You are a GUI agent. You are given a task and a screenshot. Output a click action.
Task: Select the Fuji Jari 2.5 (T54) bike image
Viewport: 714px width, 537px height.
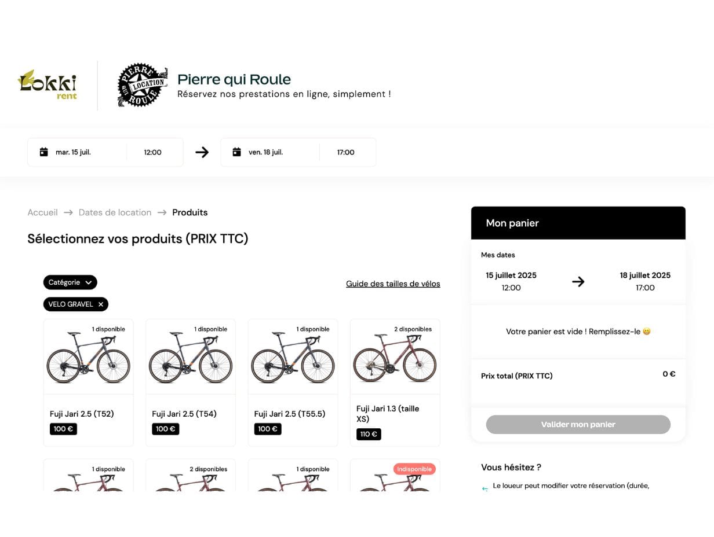[191, 357]
